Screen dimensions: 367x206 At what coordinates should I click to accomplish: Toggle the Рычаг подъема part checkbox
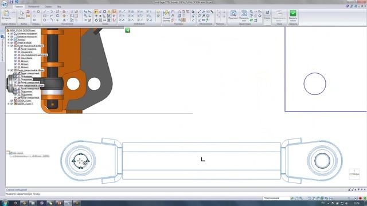(15, 49)
